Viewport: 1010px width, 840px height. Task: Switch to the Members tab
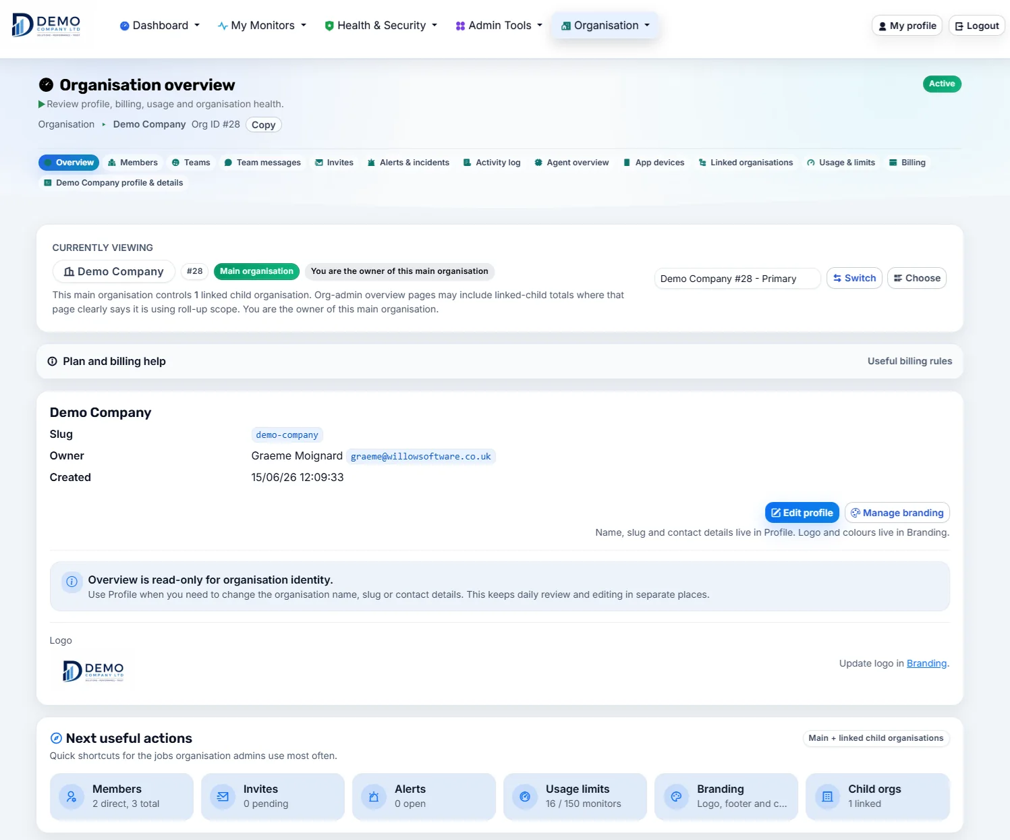pyautogui.click(x=133, y=163)
